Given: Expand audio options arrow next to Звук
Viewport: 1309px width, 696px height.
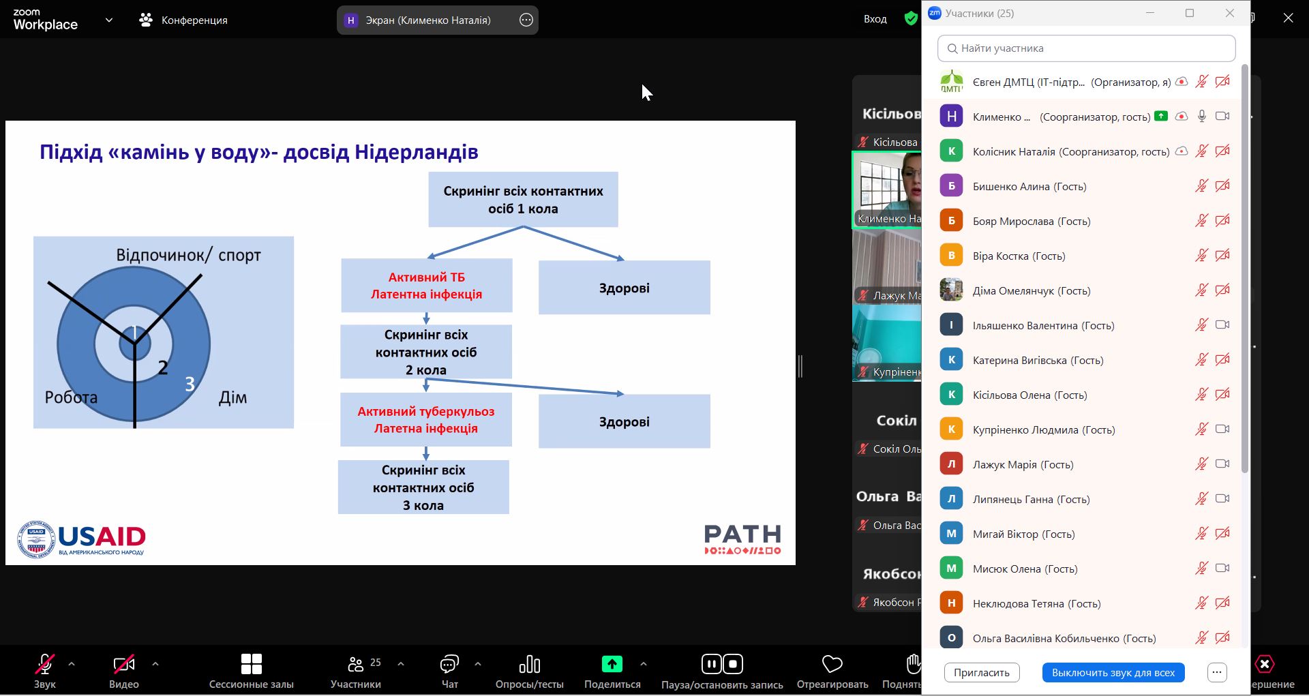Looking at the screenshot, I should point(72,663).
